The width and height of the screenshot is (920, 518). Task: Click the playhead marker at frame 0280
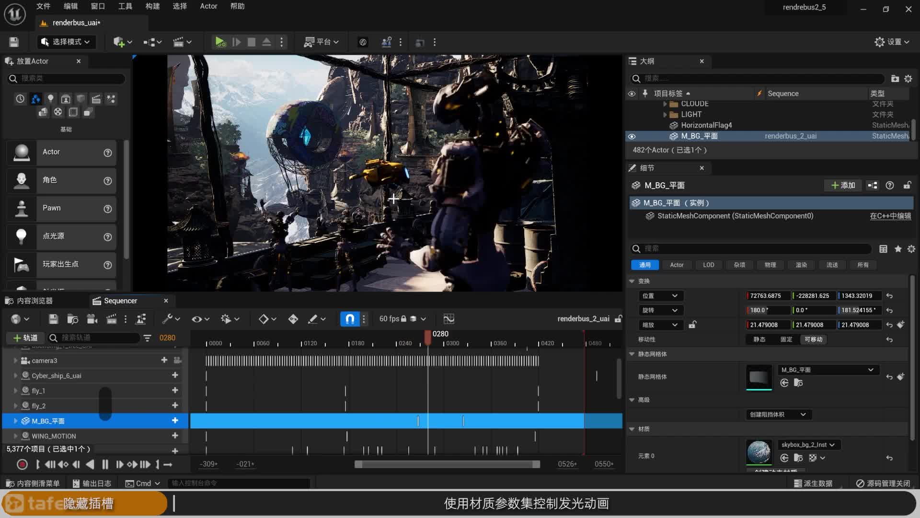(x=428, y=337)
